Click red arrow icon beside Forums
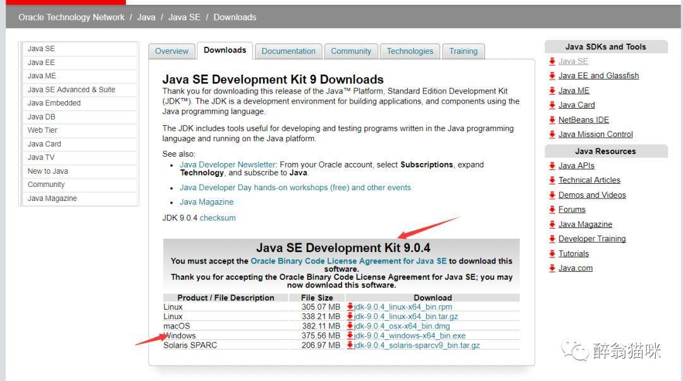The width and height of the screenshot is (683, 381). click(552, 209)
